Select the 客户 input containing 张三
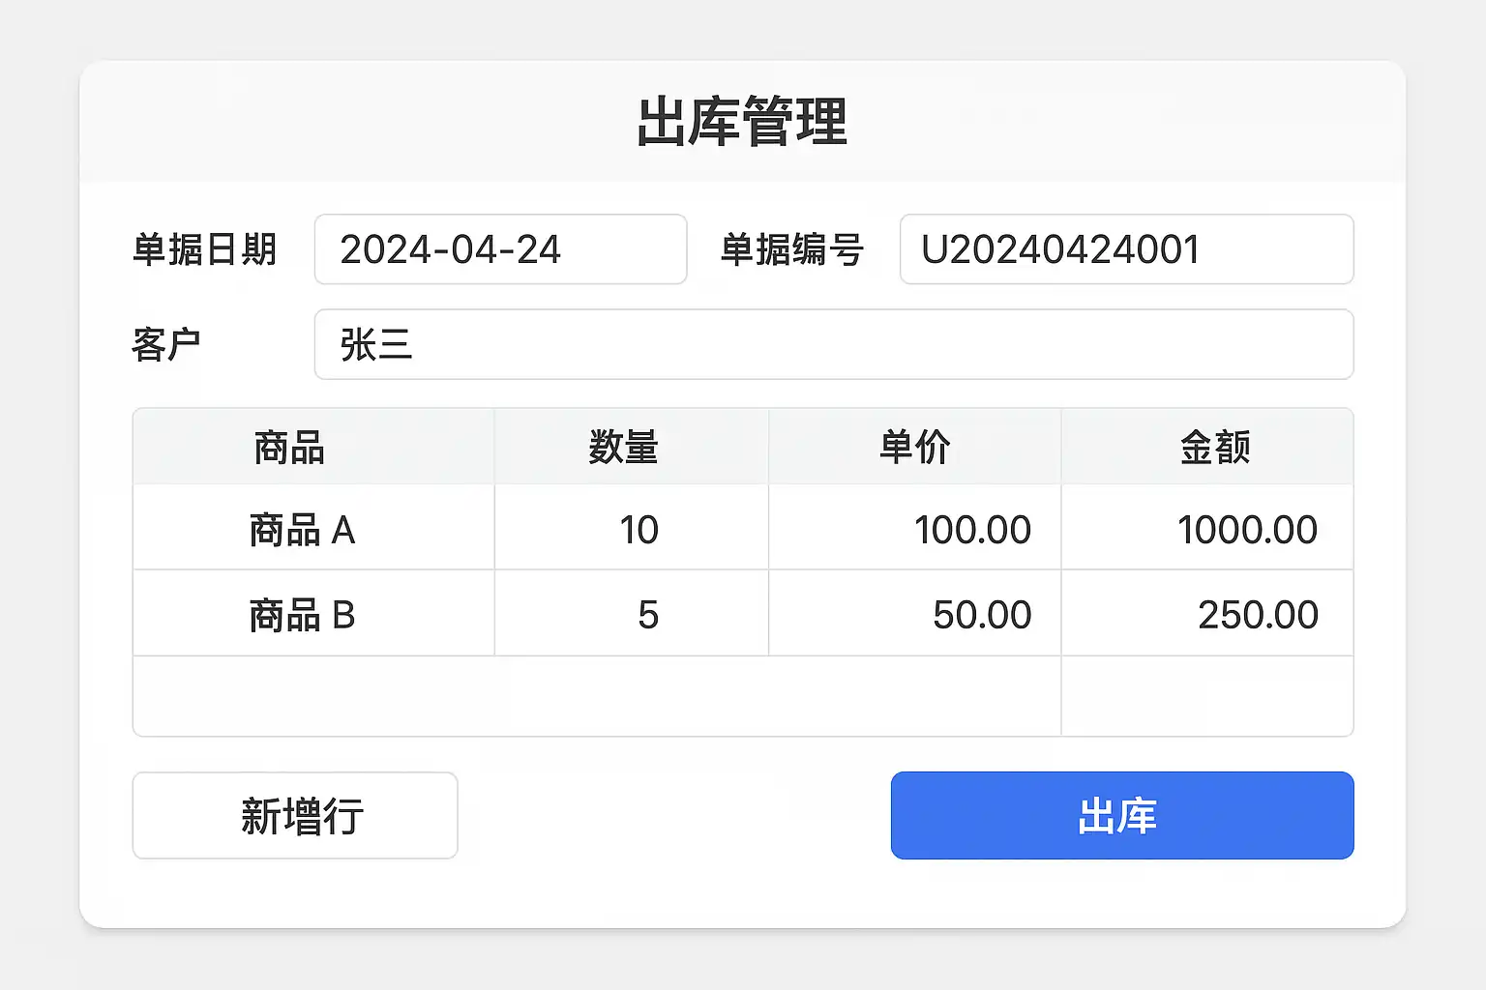The image size is (1486, 990). 833,344
